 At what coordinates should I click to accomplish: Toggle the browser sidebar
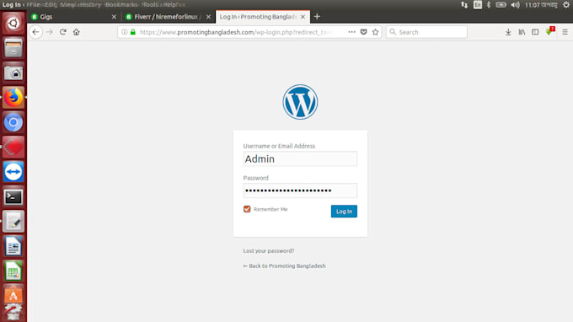[x=535, y=32]
